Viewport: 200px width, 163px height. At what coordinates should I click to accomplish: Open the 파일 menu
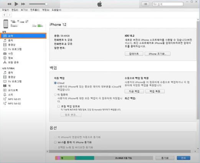tap(5, 10)
